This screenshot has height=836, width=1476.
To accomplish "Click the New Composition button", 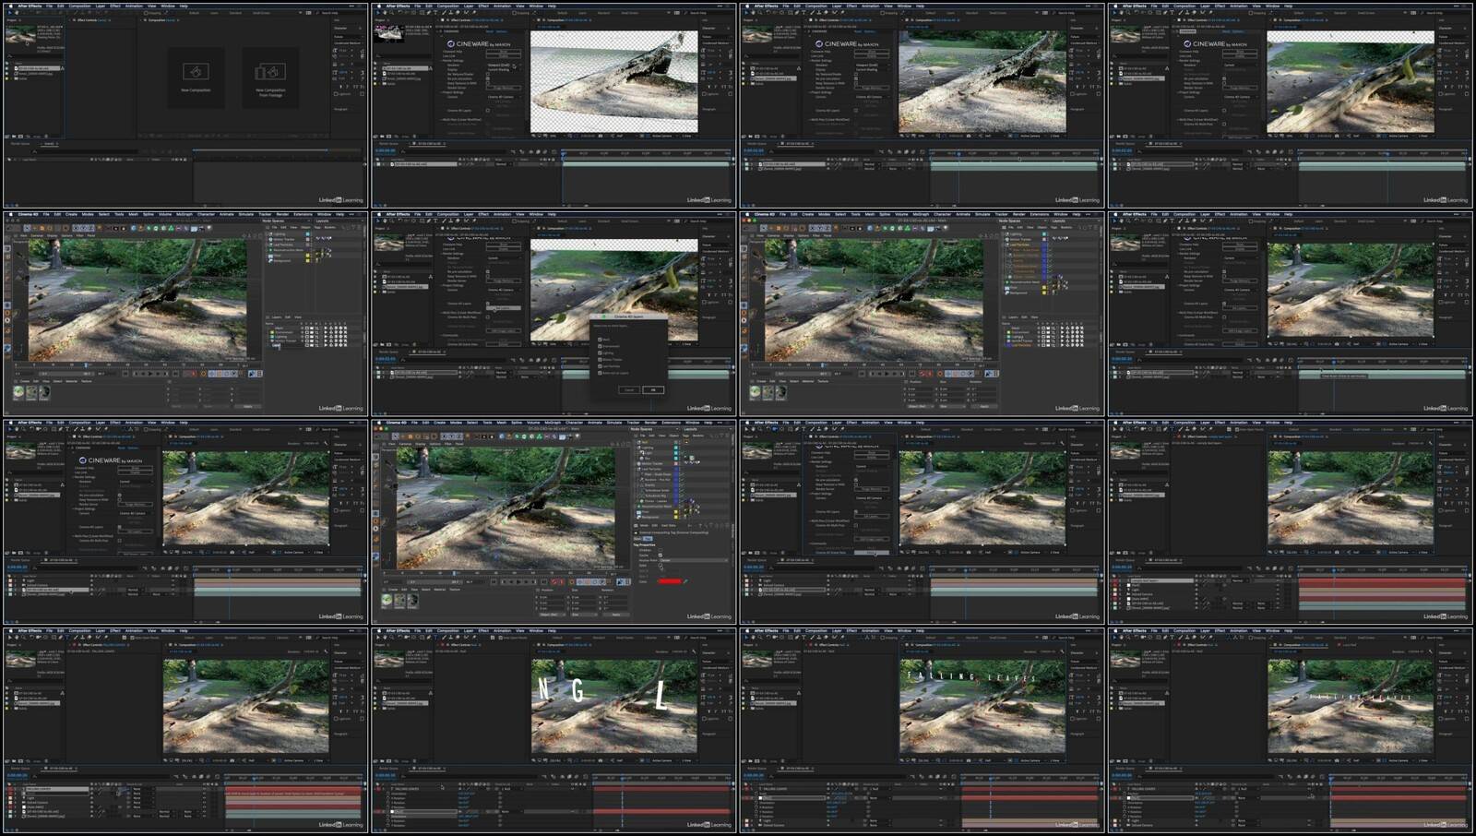I will 195,78.
